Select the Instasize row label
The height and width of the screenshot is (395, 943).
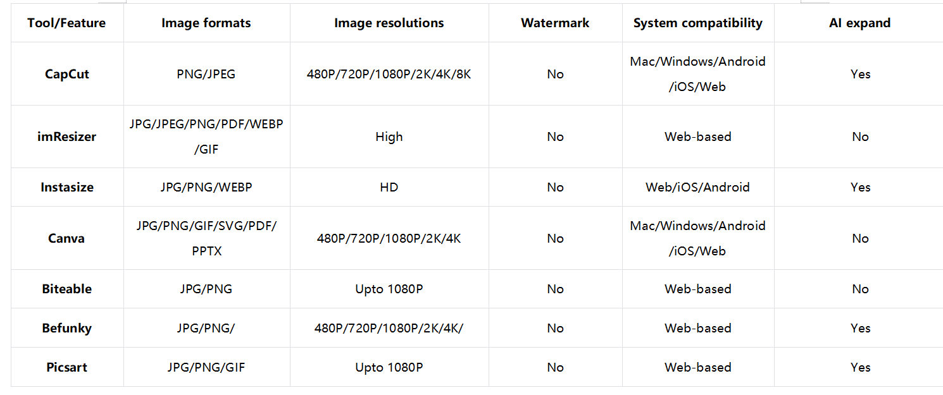pos(67,187)
